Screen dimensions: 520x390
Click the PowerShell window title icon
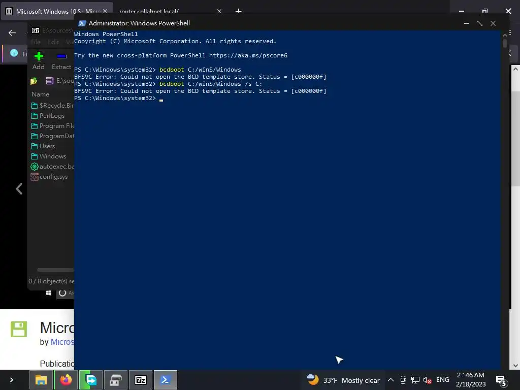coord(82,23)
